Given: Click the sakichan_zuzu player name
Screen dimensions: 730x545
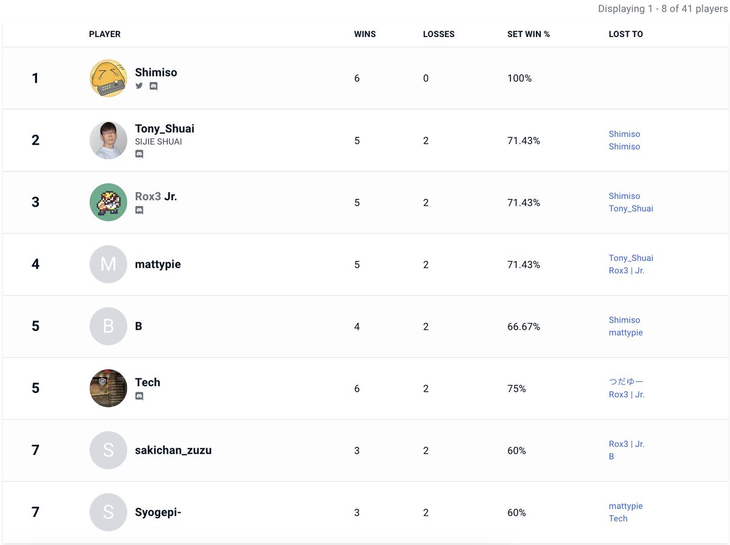Looking at the screenshot, I should point(173,451).
